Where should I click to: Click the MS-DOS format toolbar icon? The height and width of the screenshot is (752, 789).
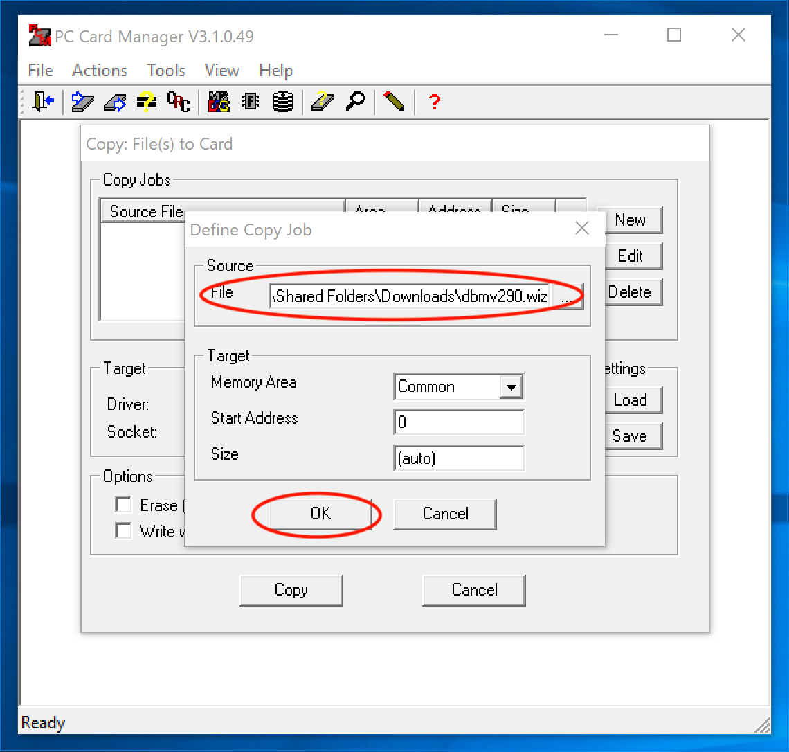pyautogui.click(x=219, y=102)
